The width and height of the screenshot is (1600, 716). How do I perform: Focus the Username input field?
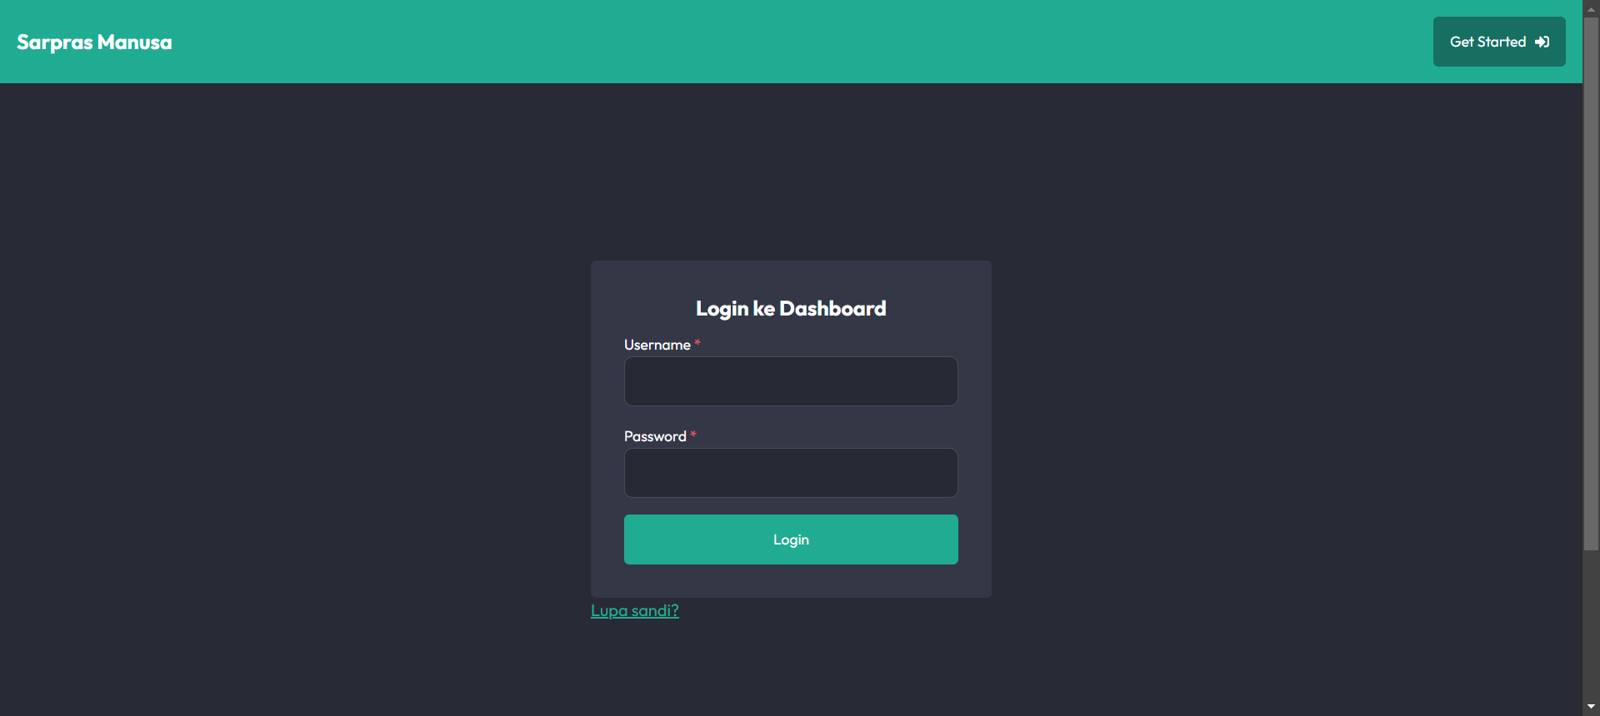pyautogui.click(x=791, y=381)
